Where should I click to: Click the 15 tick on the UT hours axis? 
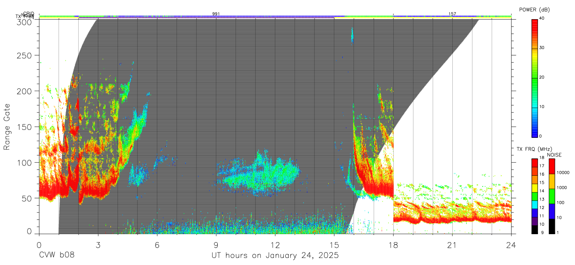pos(334,244)
